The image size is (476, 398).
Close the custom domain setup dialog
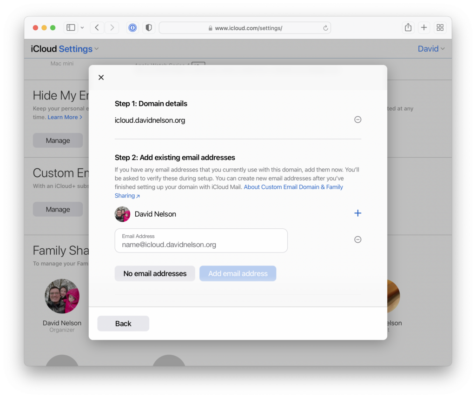click(101, 77)
